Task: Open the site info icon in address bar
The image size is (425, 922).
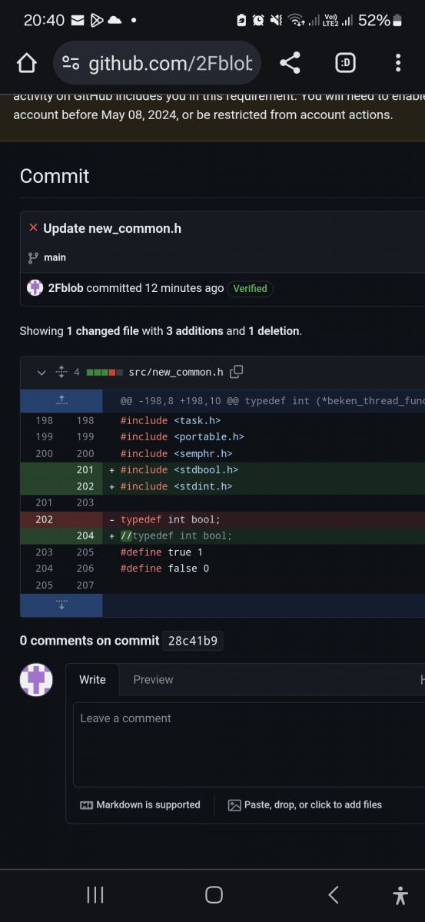Action: coord(71,63)
